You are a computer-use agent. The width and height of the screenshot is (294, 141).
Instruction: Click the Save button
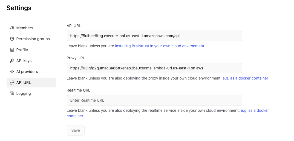(76, 130)
